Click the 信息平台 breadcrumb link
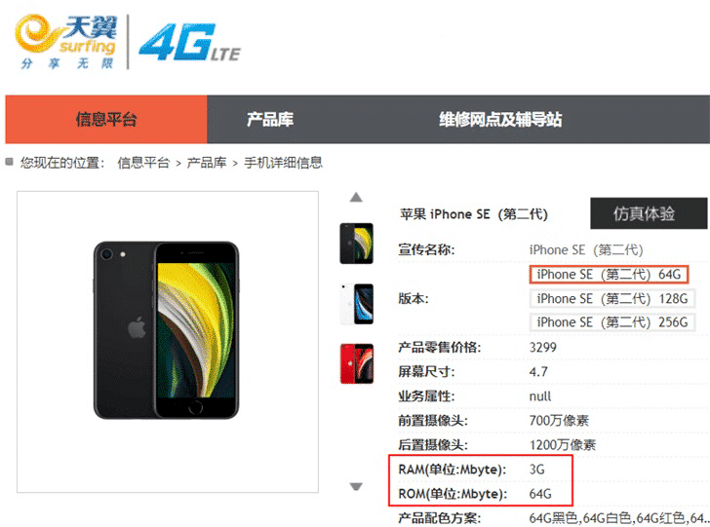Image resolution: width=710 pixels, height=527 pixels. (x=143, y=163)
